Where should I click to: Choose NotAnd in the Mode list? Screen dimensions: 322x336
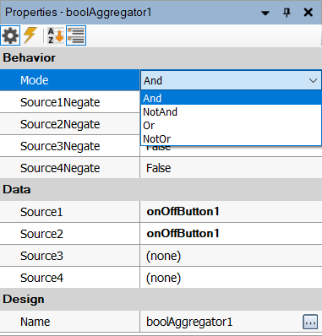pyautogui.click(x=231, y=111)
